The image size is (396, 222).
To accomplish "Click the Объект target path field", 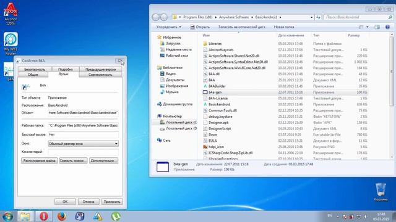I will 83,113.
